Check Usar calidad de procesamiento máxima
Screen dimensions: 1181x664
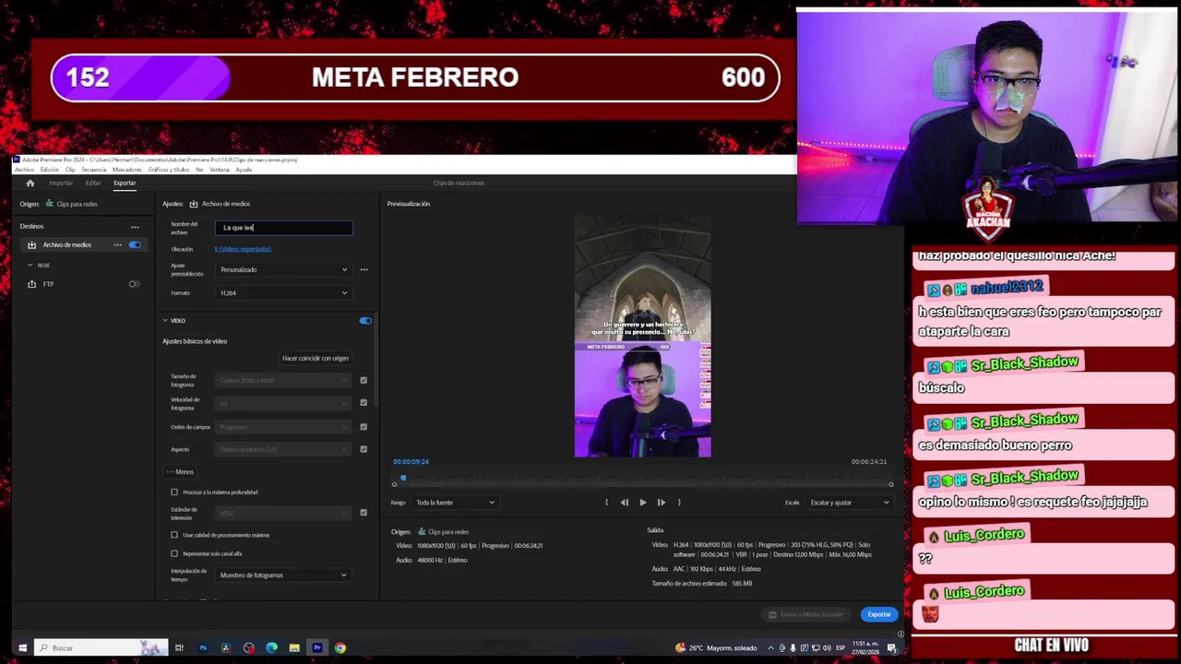[174, 535]
